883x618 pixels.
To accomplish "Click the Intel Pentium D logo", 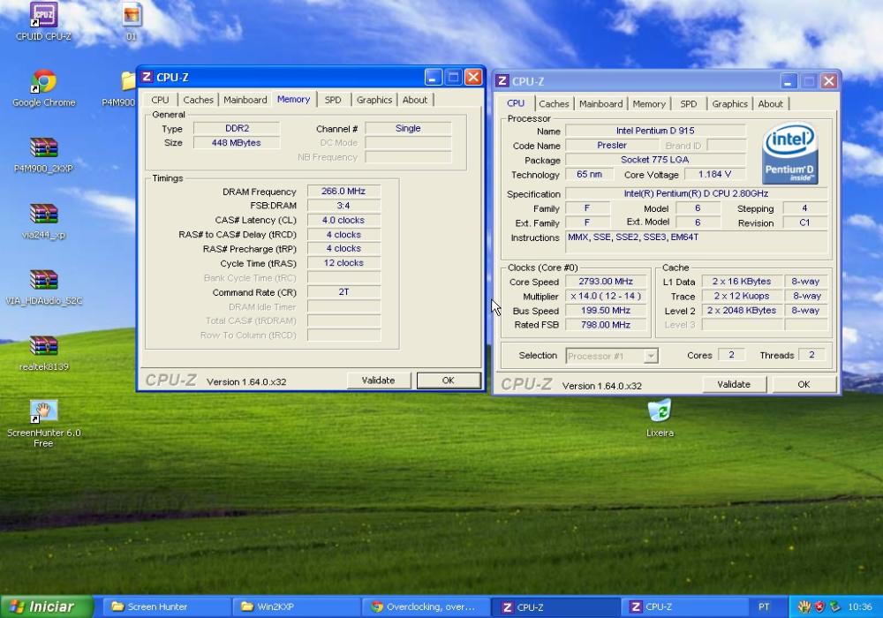I will [x=789, y=154].
